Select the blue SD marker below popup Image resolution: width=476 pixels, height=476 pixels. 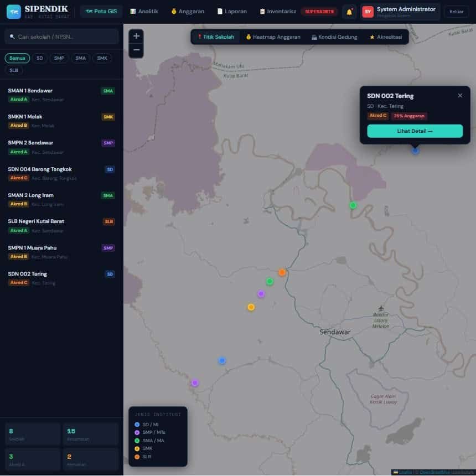(x=415, y=150)
